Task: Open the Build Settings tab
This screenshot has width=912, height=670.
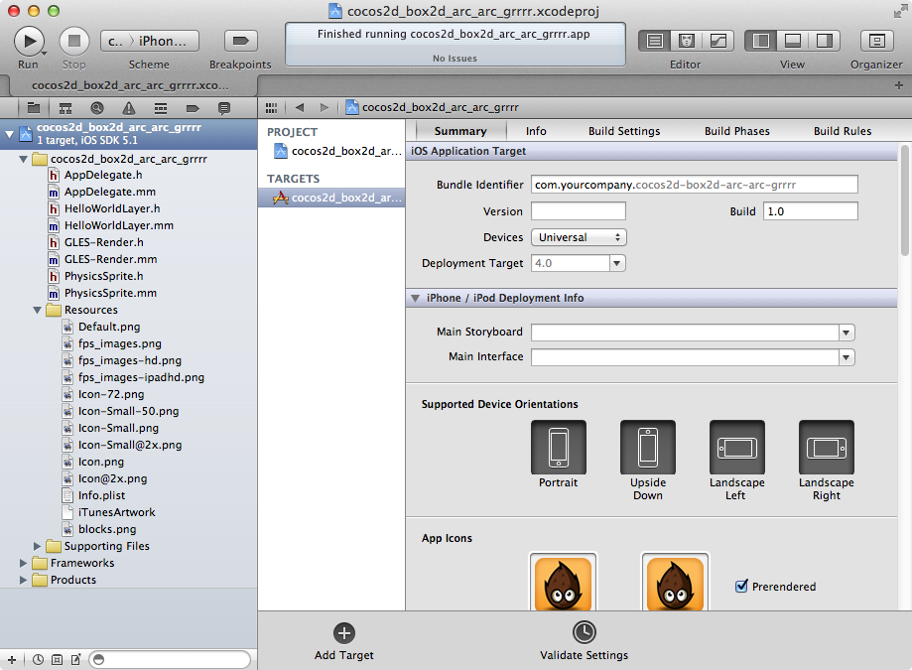Action: tap(624, 131)
